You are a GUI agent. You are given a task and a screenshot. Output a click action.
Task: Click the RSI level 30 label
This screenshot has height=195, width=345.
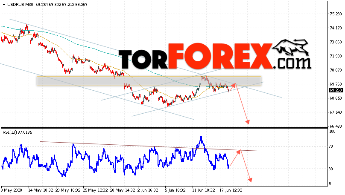(x=332, y=169)
